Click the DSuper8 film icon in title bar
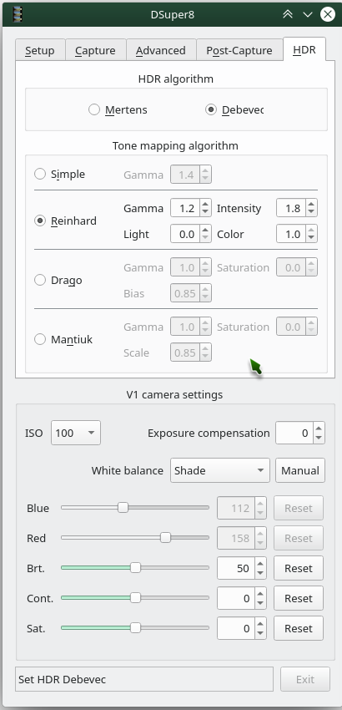Viewport: 342px width, 710px height. 18,14
